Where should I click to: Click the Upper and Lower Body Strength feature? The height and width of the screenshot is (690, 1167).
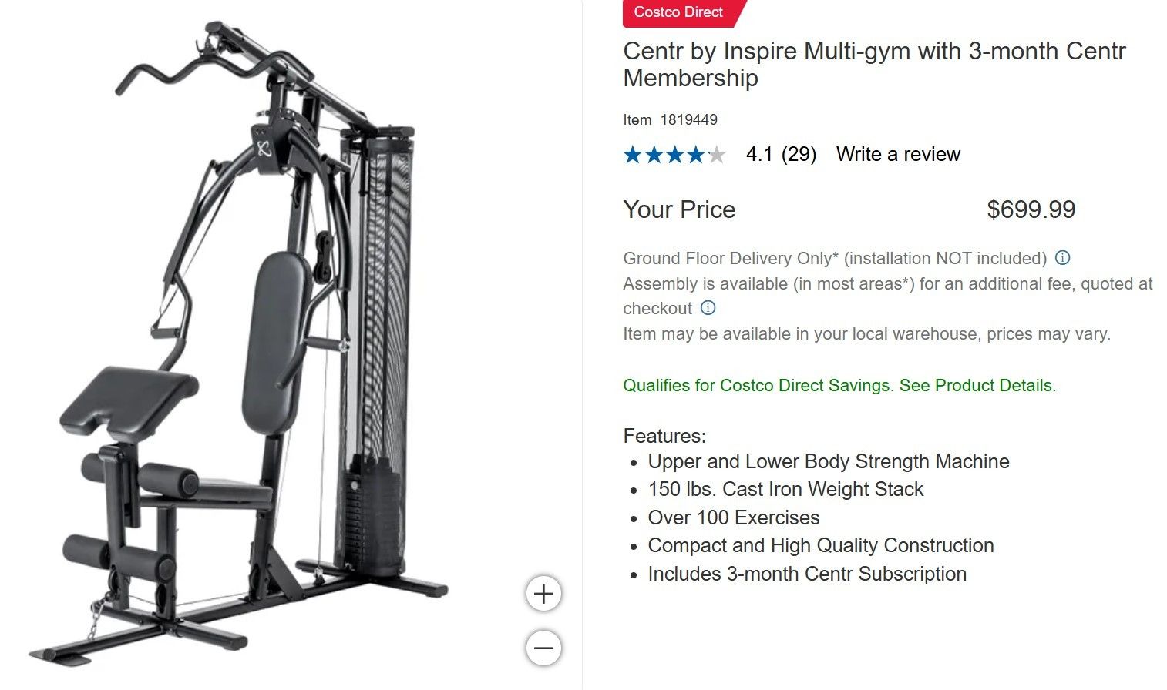[x=829, y=461]
